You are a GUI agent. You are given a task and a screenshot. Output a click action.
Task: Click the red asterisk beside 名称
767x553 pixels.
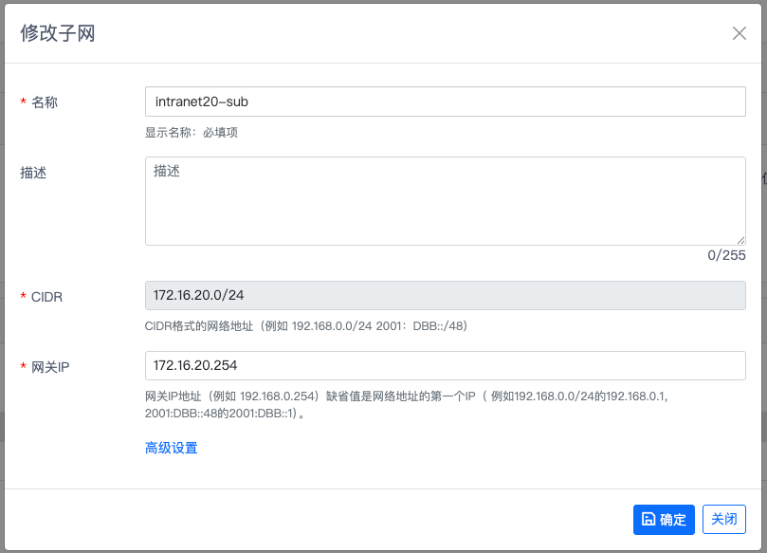click(x=23, y=102)
